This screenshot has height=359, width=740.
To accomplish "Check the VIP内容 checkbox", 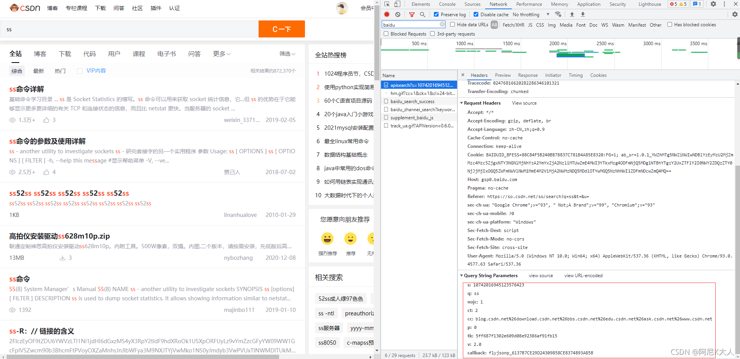I will (80, 71).
